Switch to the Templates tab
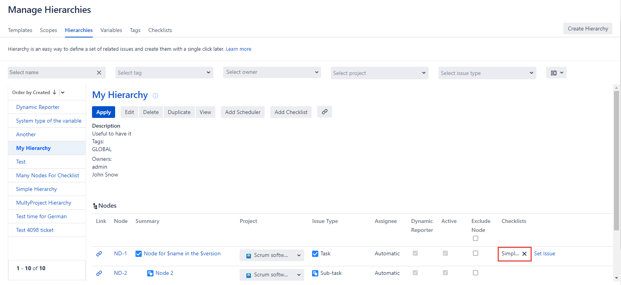 tap(20, 30)
